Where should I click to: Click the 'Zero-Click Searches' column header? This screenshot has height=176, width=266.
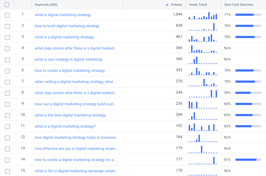click(x=239, y=5)
